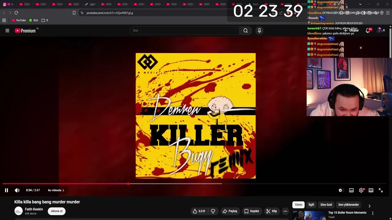Mute the video with the speaker icon
392x220 pixels.
pos(17,190)
